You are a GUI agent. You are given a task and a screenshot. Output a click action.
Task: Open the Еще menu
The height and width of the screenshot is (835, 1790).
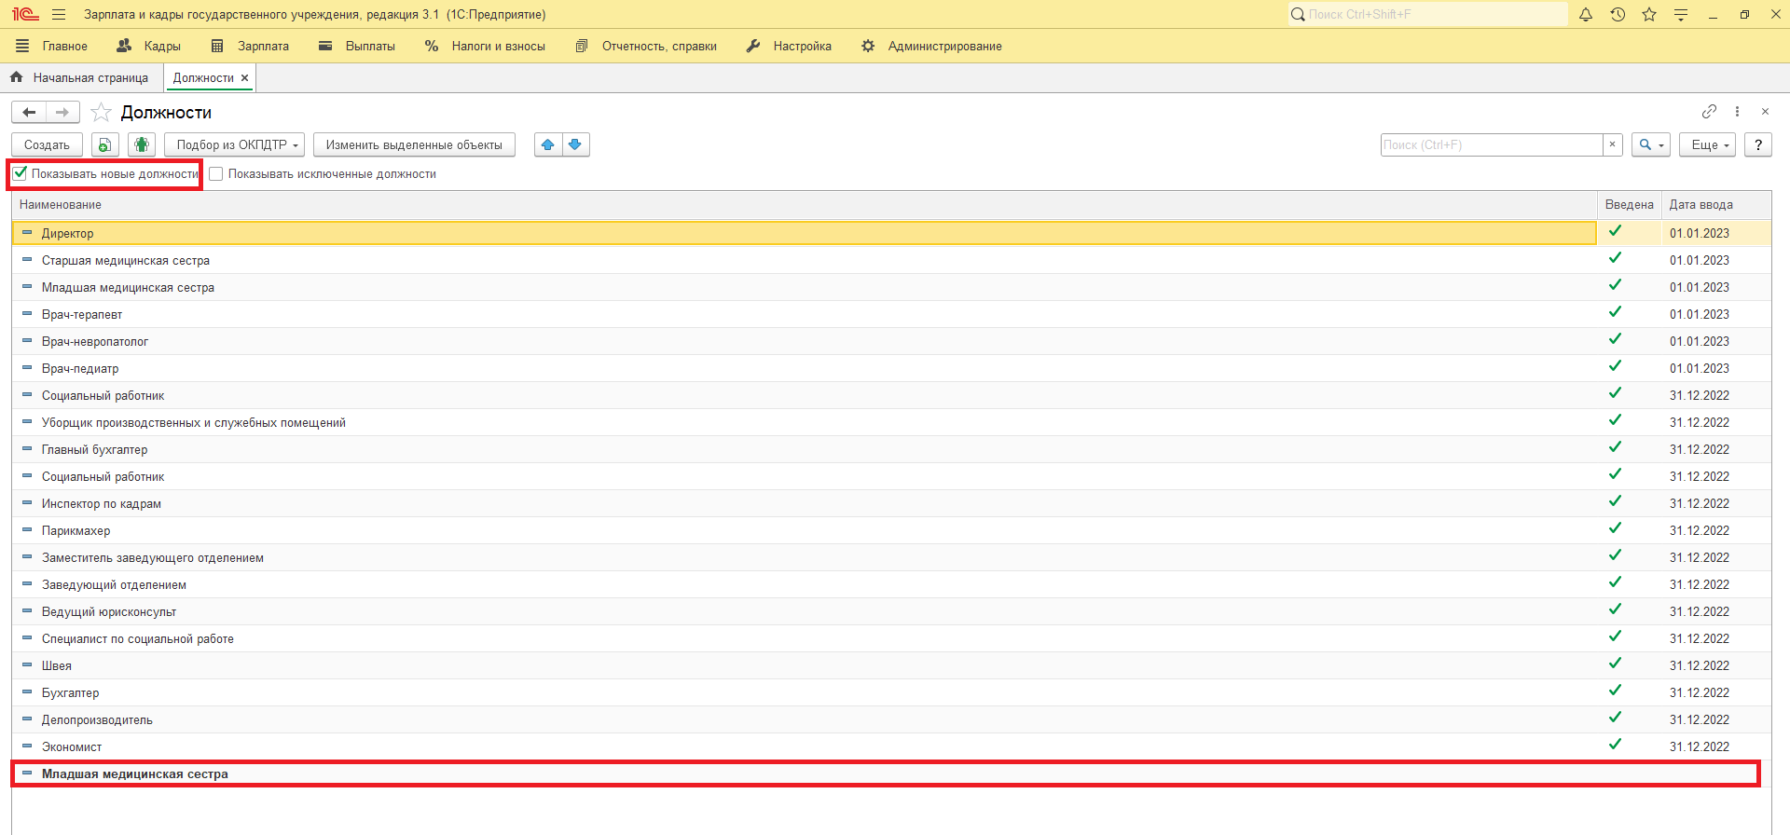(1707, 144)
